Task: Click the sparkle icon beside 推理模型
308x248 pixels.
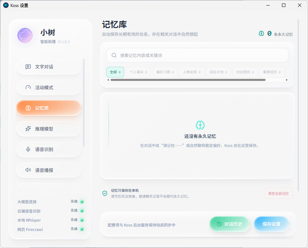Action: coord(28,129)
